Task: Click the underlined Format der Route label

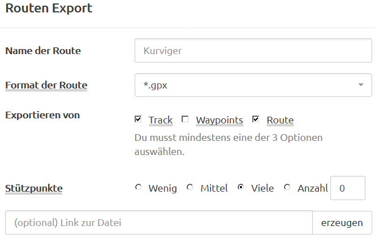Action: click(46, 86)
